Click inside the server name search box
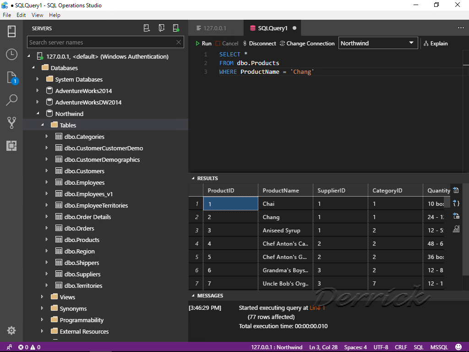The width and height of the screenshot is (469, 352). (101, 42)
